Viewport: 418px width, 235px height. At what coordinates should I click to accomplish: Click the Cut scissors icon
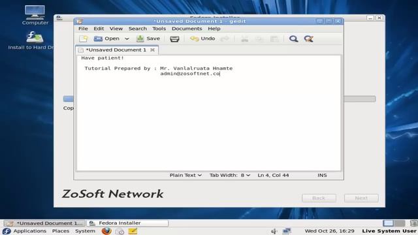[244, 39]
